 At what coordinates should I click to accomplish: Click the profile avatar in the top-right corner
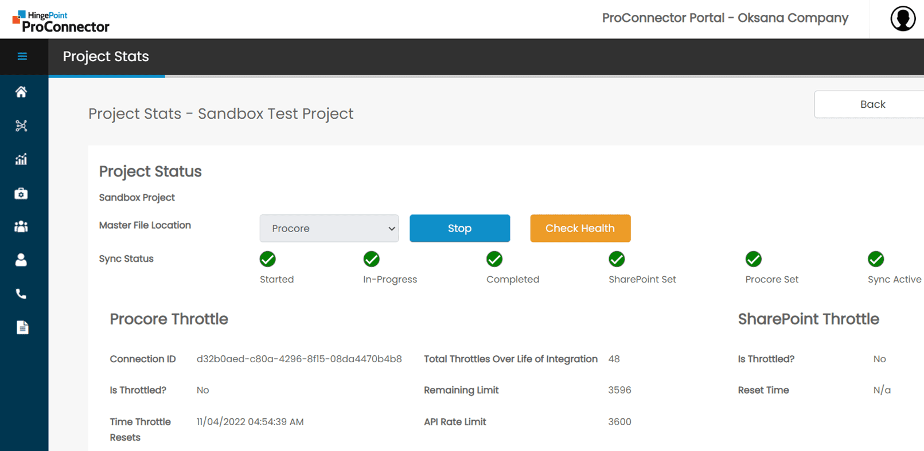pyautogui.click(x=902, y=18)
